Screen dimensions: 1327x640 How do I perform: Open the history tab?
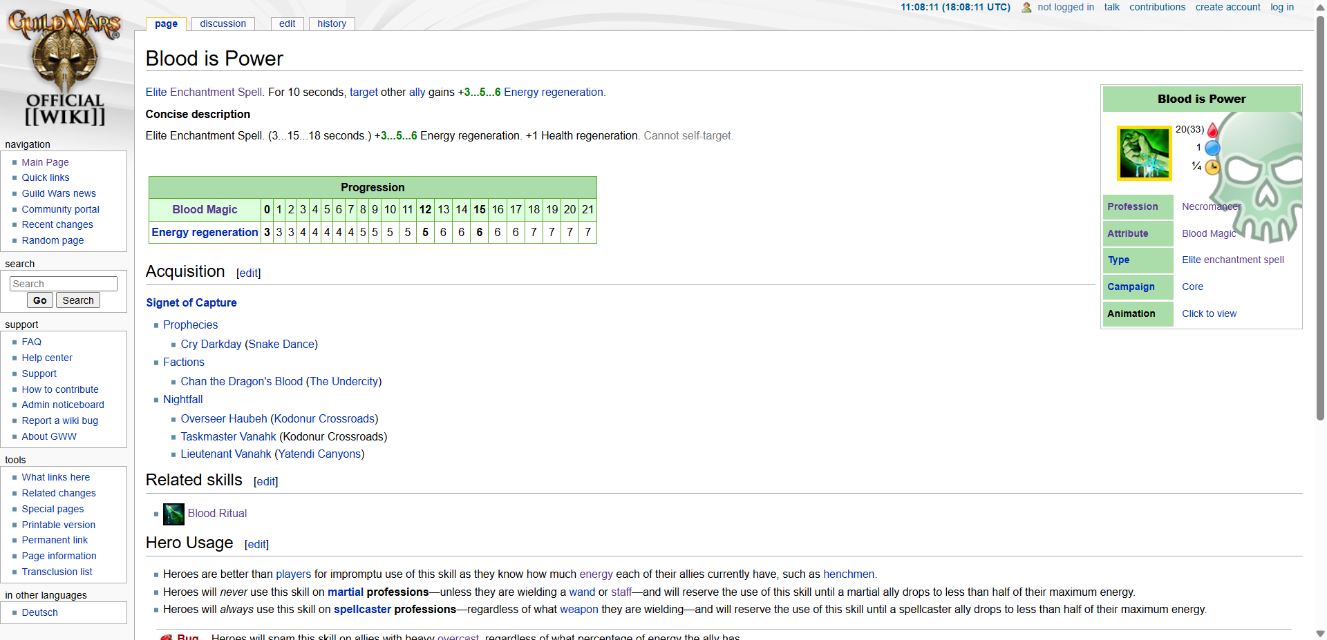[332, 23]
